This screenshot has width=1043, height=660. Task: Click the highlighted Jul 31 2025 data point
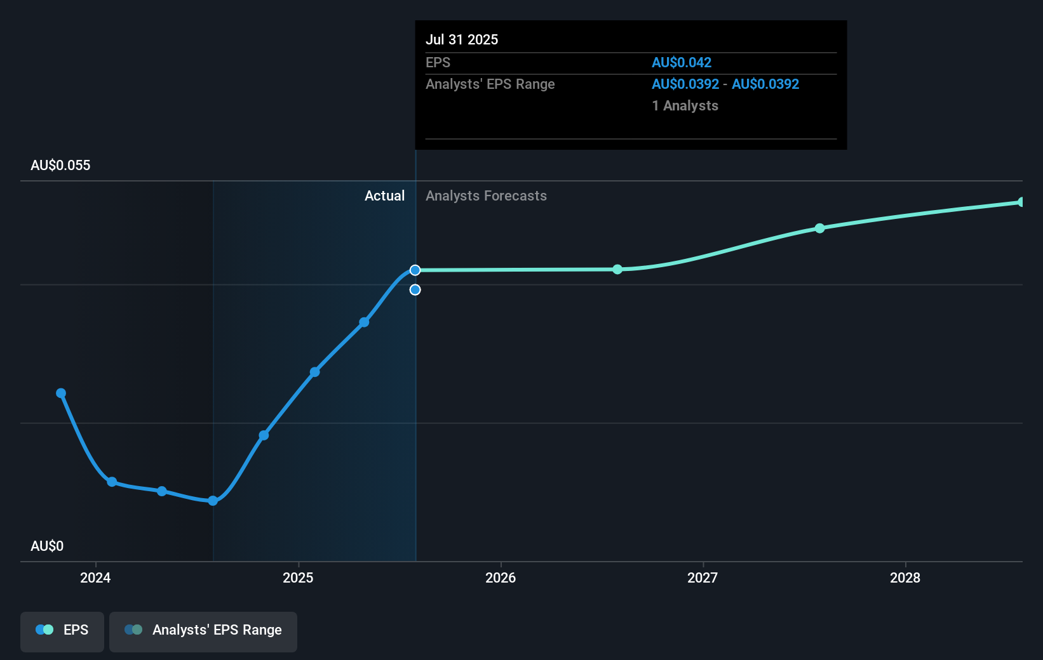coord(415,270)
